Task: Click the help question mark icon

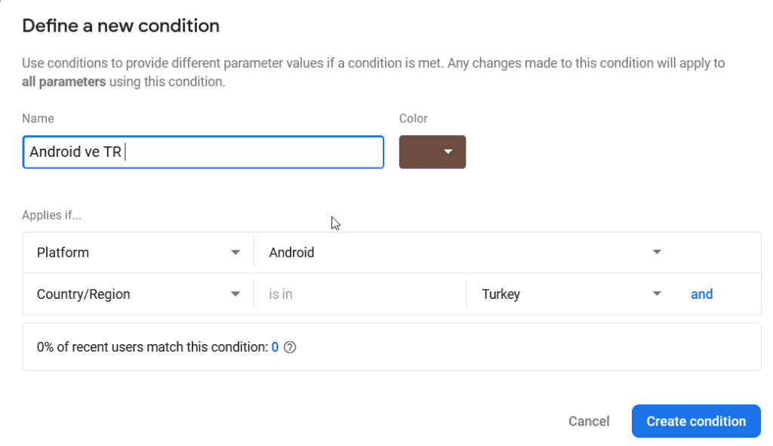Action: 290,347
